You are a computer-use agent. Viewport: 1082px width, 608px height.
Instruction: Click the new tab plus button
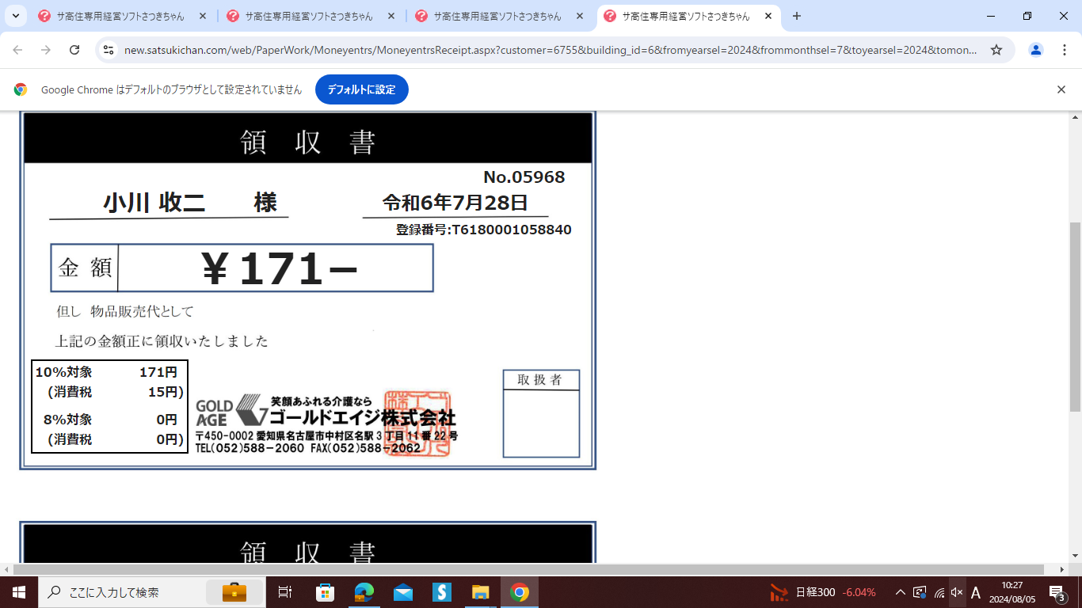point(797,16)
